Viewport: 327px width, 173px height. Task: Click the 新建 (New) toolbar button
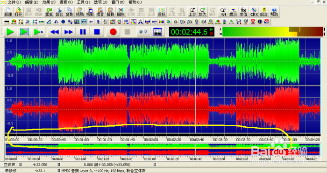[8, 12]
